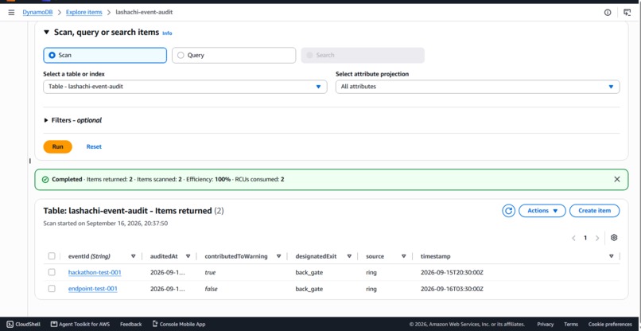Check the endpoint-test-001 row checkbox
This screenshot has width=641, height=331.
click(x=52, y=289)
